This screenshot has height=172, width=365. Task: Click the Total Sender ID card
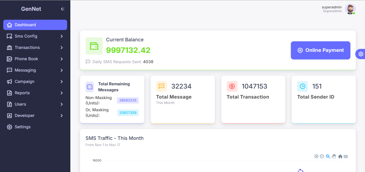point(323,99)
